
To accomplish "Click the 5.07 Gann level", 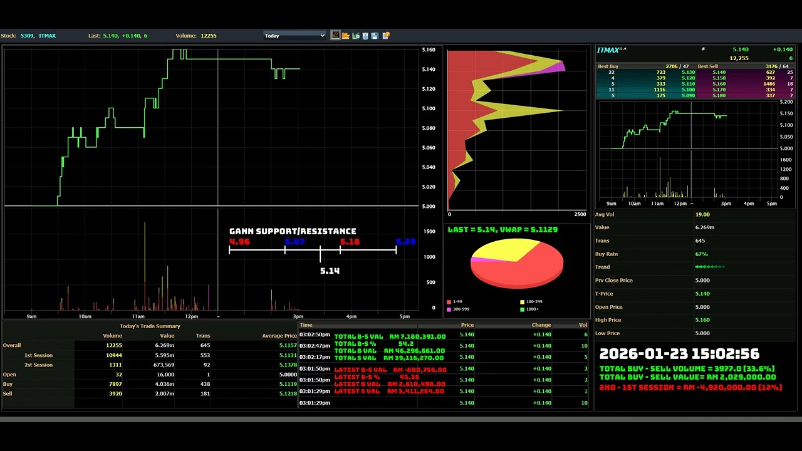I will (294, 241).
